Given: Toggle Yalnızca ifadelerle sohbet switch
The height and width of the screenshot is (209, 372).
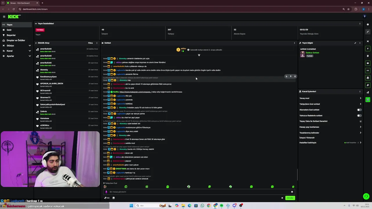Looking at the screenshot, I should 359,116.
